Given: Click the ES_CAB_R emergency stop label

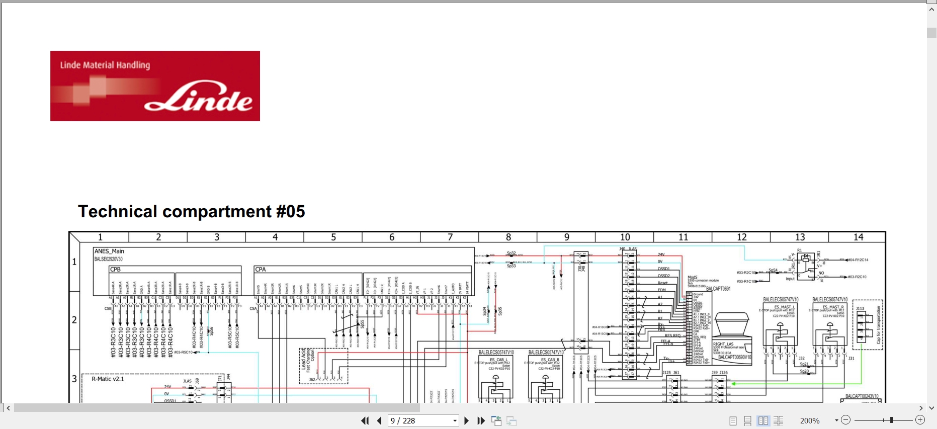Looking at the screenshot, I should point(550,360).
